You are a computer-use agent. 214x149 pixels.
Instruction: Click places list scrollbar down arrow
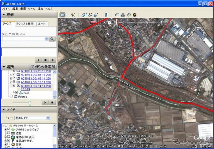coord(54,97)
